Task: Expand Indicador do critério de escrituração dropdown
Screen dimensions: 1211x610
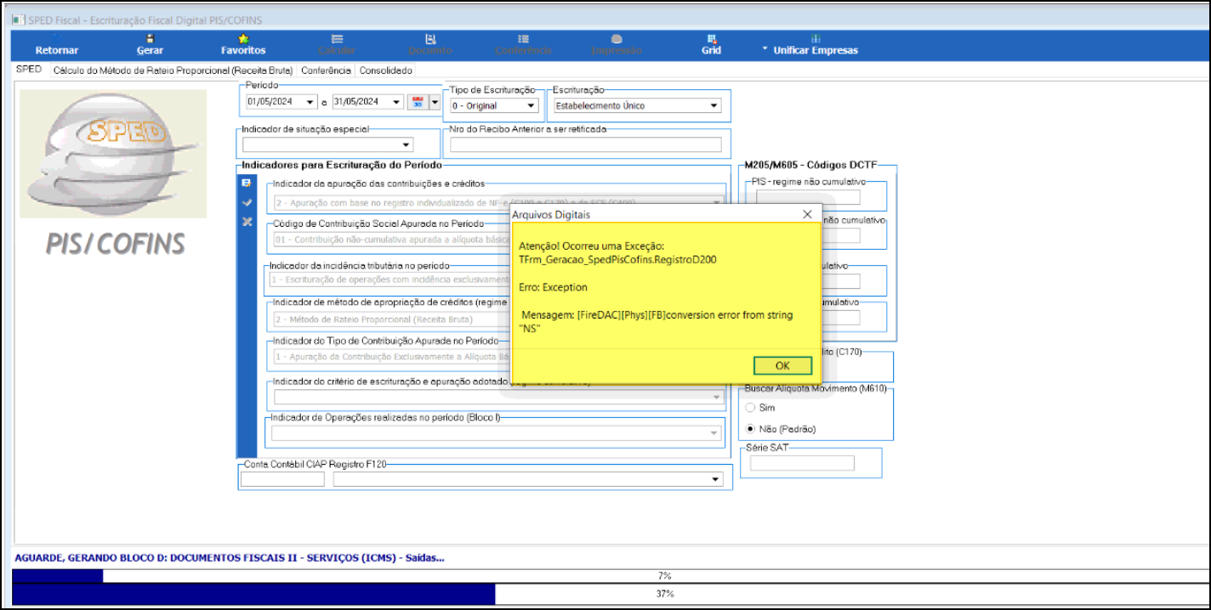Action: pos(716,398)
